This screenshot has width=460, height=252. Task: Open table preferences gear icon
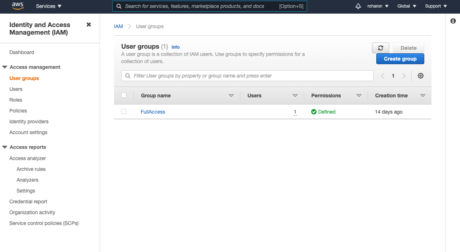click(x=421, y=76)
